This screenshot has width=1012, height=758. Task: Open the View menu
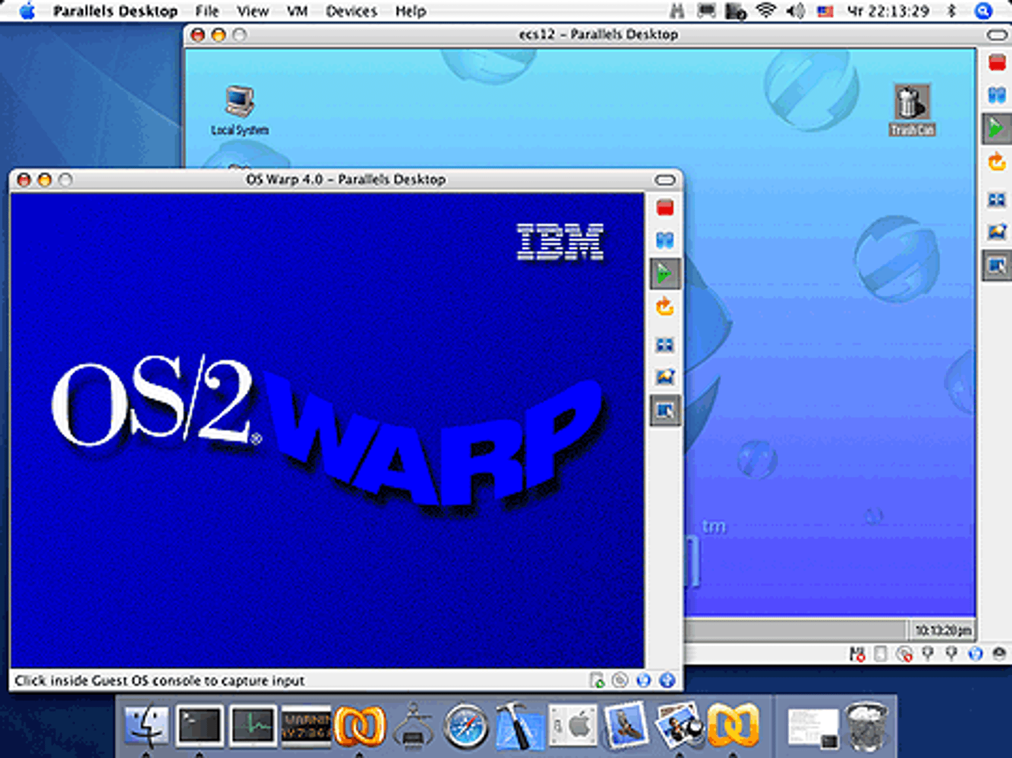pos(252,11)
